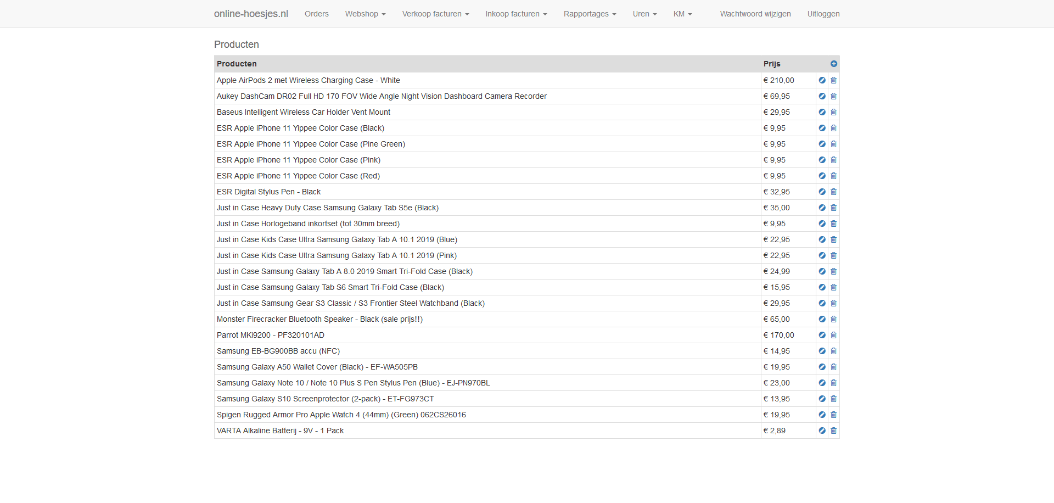This screenshot has width=1054, height=503.
Task: Expand the Inkoop facturen menu
Action: pyautogui.click(x=516, y=14)
